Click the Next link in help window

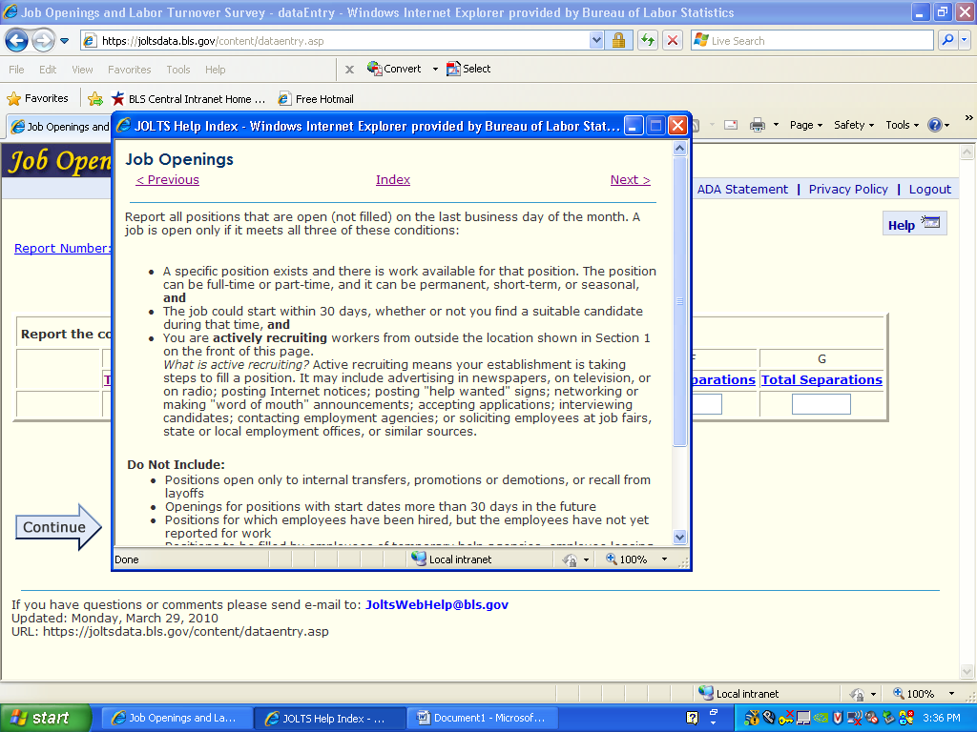point(630,180)
